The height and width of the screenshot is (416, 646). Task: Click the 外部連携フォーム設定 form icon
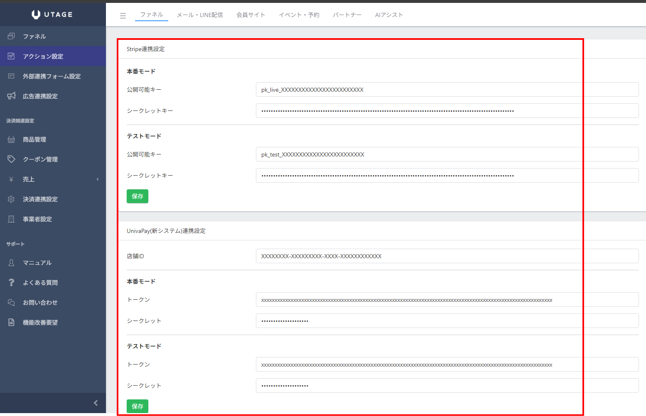pyautogui.click(x=11, y=76)
